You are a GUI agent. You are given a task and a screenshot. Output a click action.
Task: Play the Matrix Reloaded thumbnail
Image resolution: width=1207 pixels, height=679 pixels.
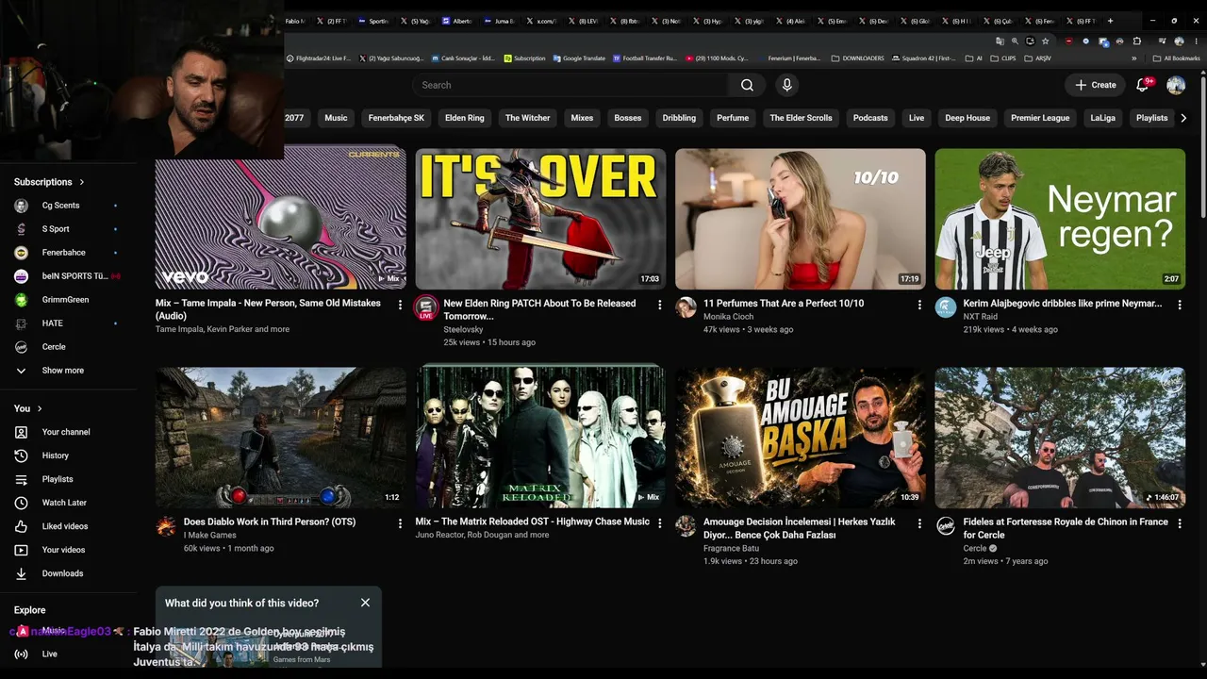(540, 438)
